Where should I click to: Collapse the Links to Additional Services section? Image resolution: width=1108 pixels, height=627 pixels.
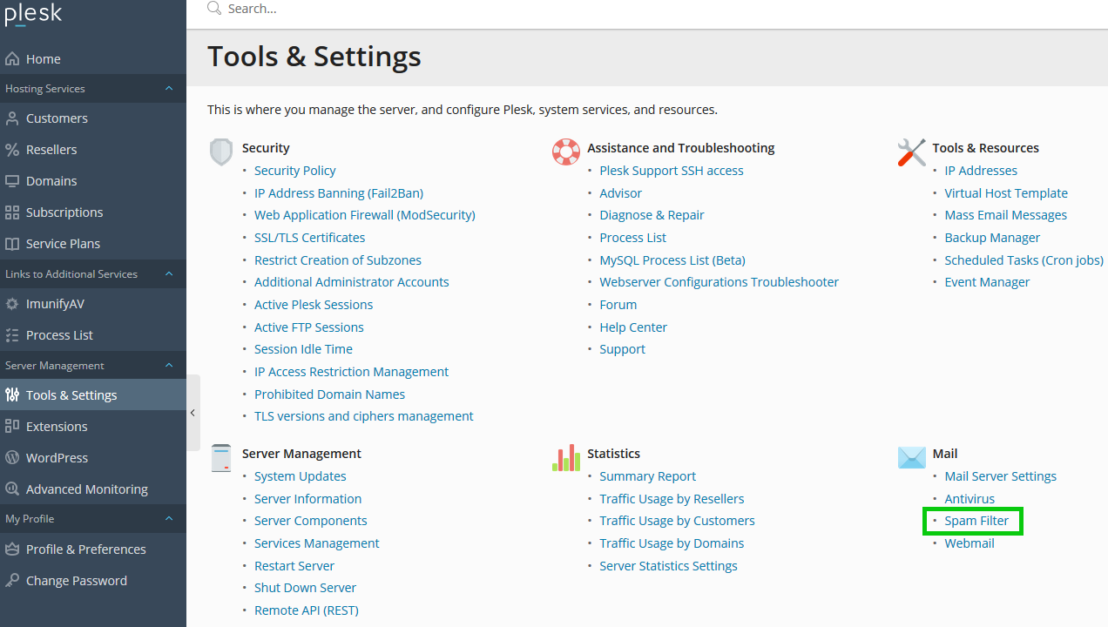[169, 274]
